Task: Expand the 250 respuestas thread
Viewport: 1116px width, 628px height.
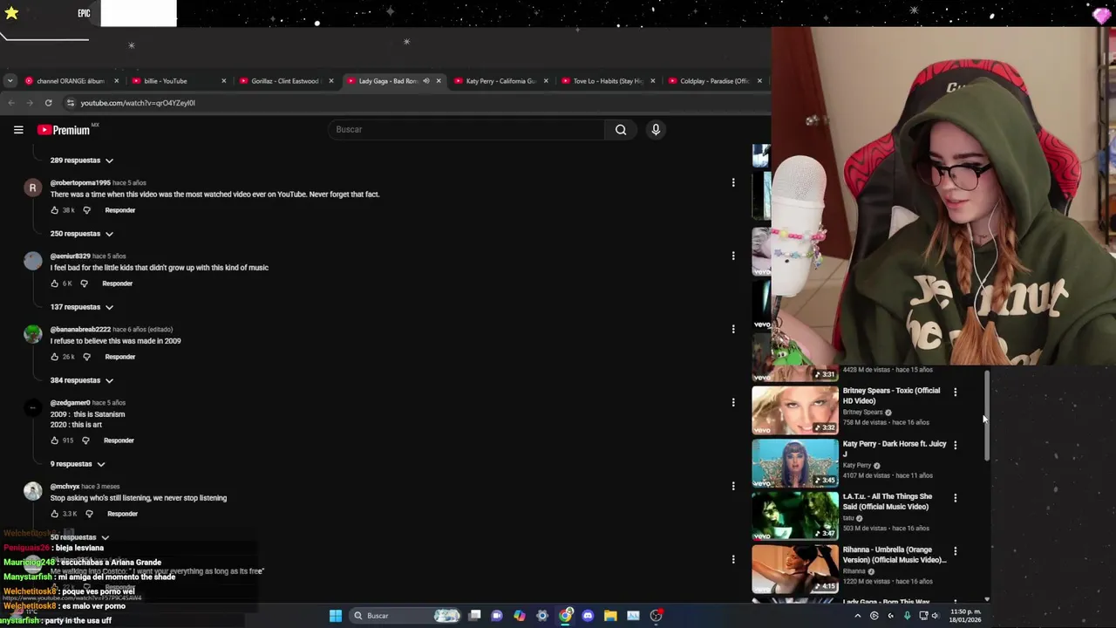Action: click(82, 234)
